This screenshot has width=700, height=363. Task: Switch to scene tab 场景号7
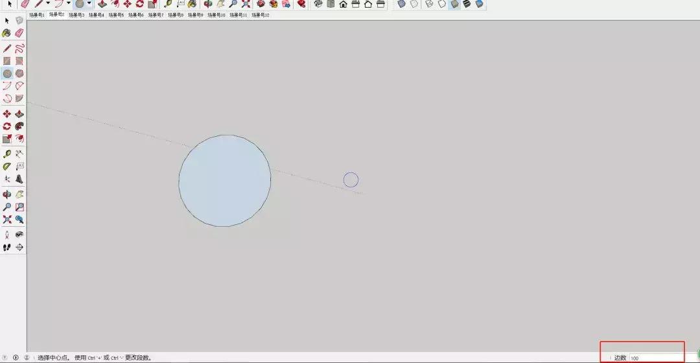point(156,15)
